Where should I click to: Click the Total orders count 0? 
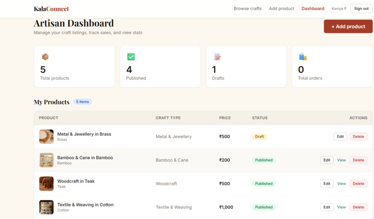301,70
